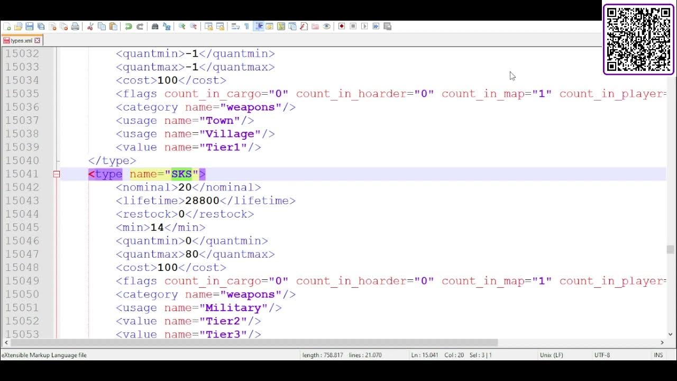Toggle Show All Characters pilcrow icon
This screenshot has height=381, width=677.
(246, 26)
